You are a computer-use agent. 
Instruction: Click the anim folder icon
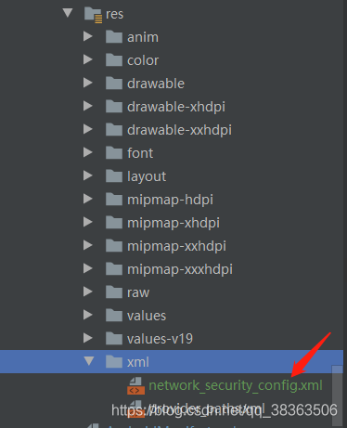(x=114, y=37)
